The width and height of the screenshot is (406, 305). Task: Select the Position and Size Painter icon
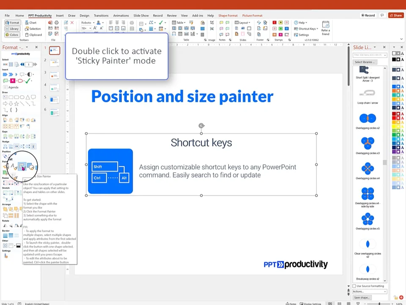click(22, 166)
